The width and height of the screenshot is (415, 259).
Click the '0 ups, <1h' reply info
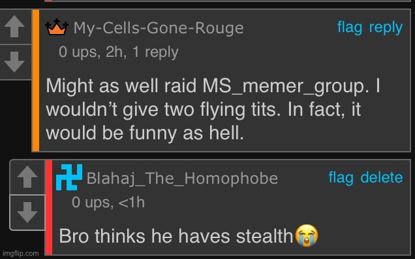[x=108, y=203]
